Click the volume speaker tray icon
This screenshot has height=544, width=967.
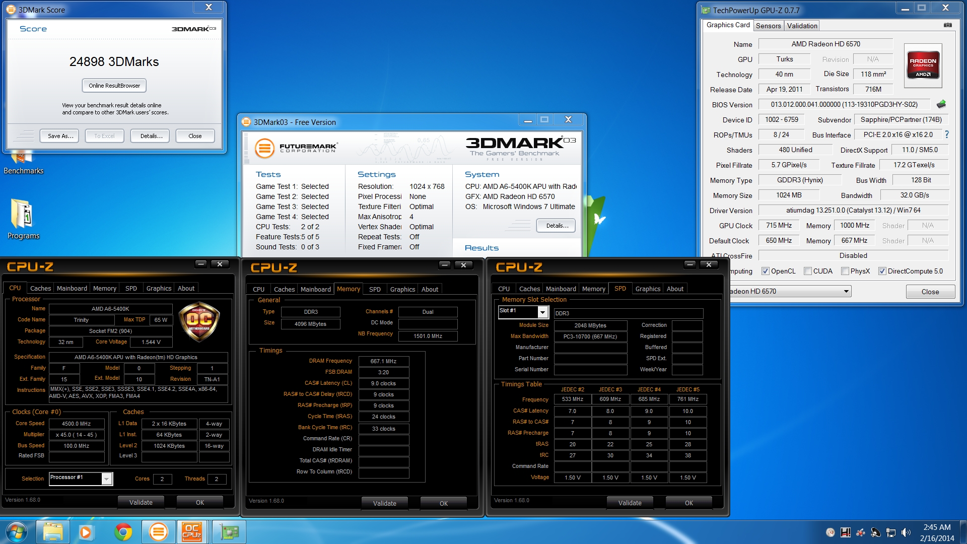(906, 532)
